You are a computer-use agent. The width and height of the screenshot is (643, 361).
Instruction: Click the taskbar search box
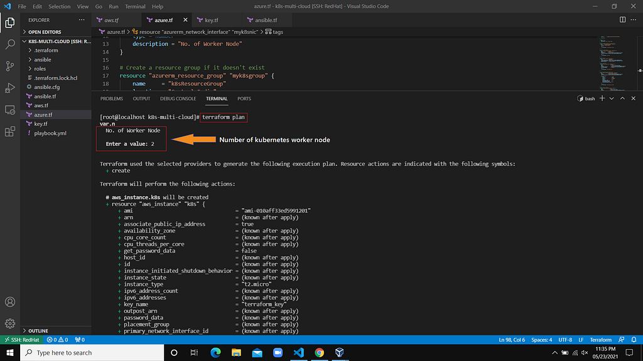pyautogui.click(x=92, y=352)
